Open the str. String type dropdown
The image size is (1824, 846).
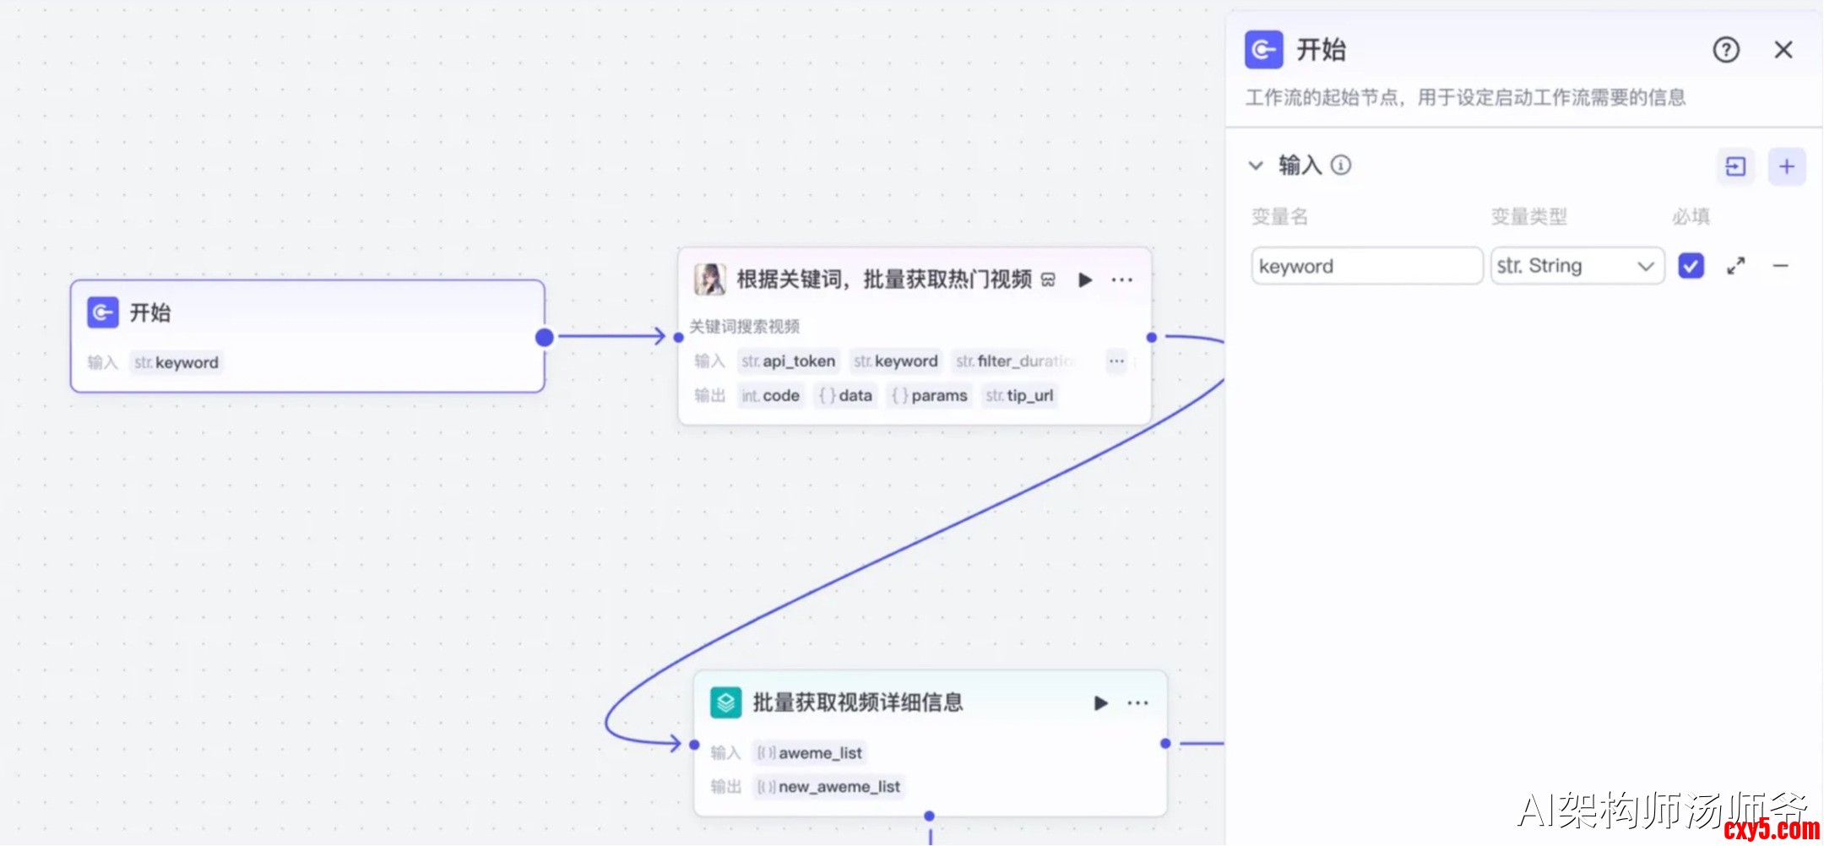click(x=1576, y=266)
